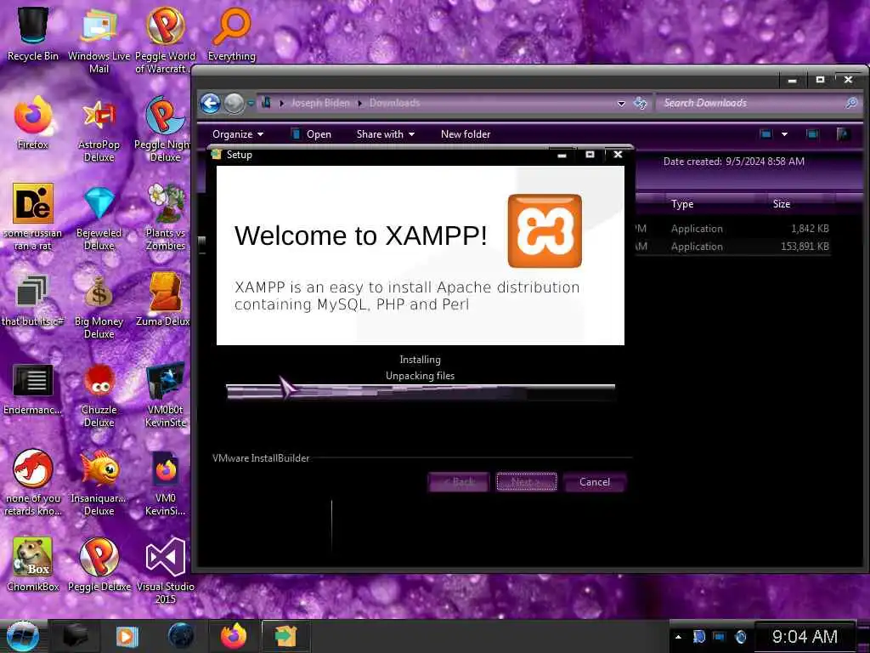Click the taskbar clock showing 9:04 AM
This screenshot has height=653, width=870.
coord(805,636)
